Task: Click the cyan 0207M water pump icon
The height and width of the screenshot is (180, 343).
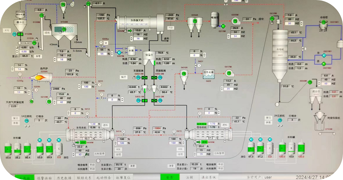Action: click(x=119, y=52)
